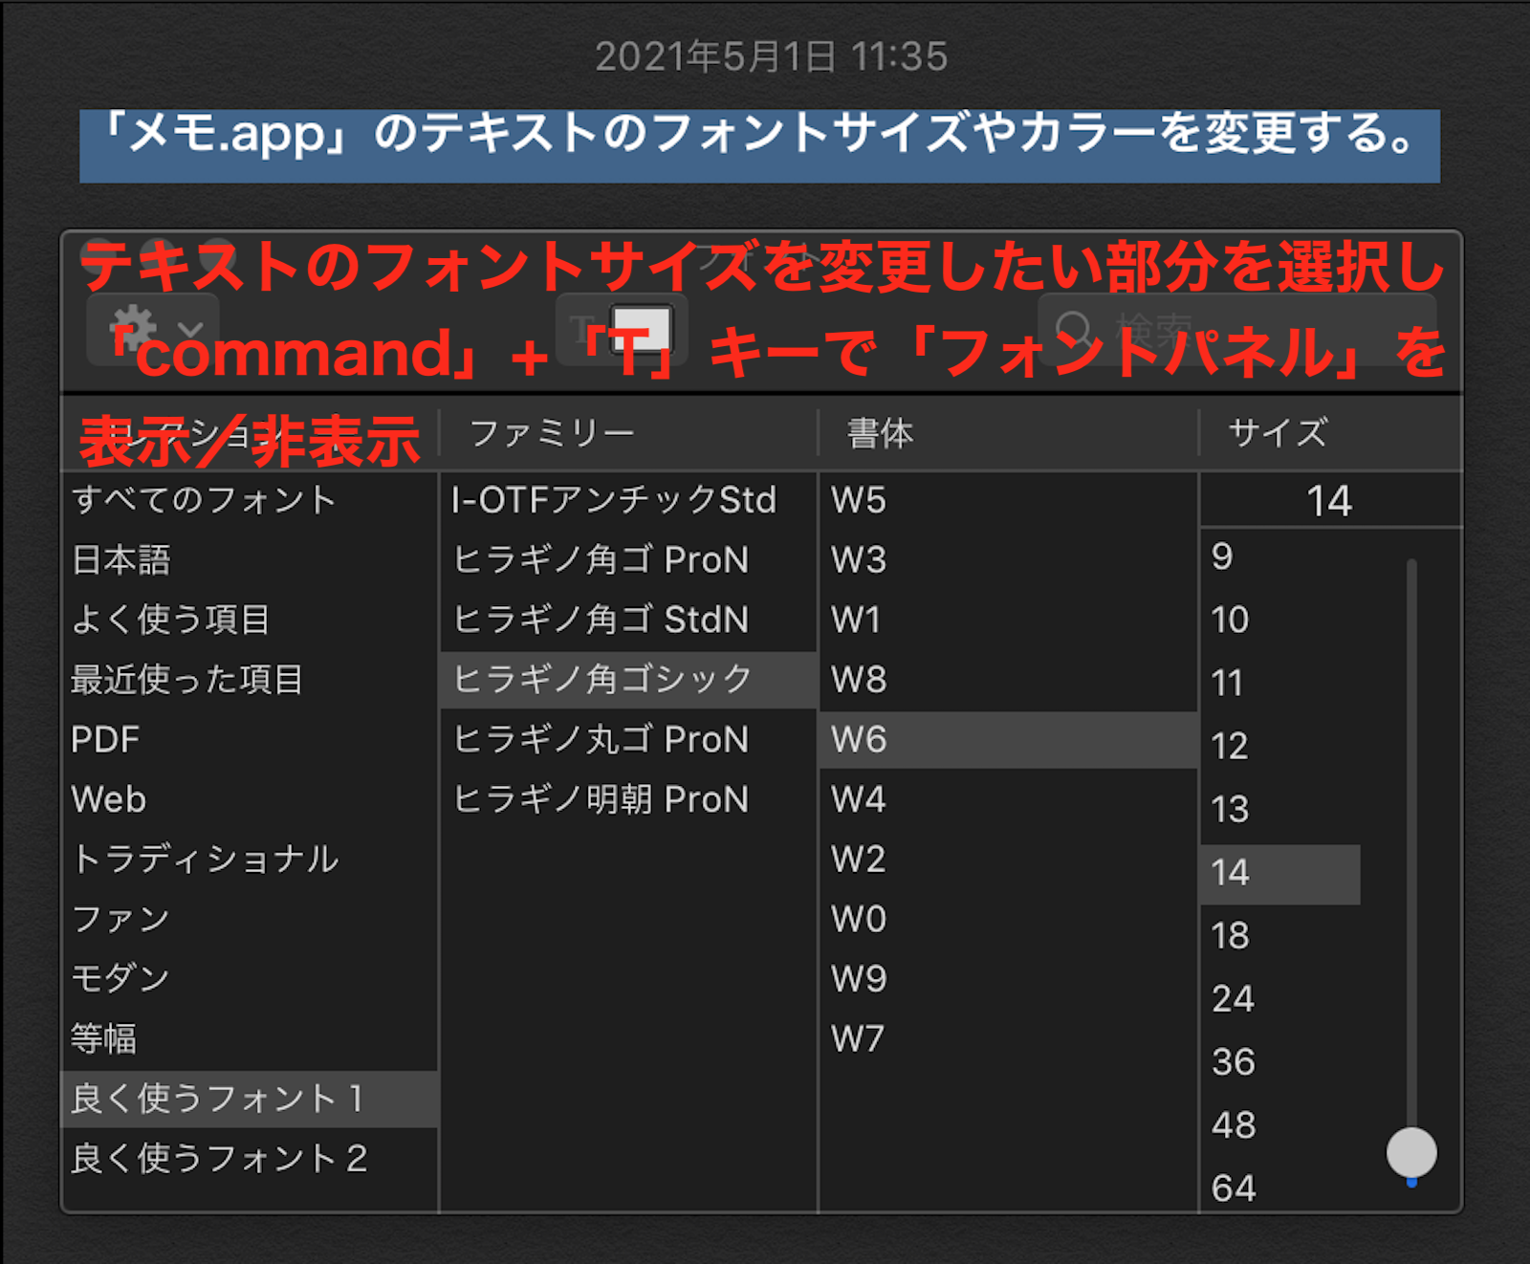The height and width of the screenshot is (1264, 1530).
Task: Select the W9 typeface
Action: (x=1008, y=978)
